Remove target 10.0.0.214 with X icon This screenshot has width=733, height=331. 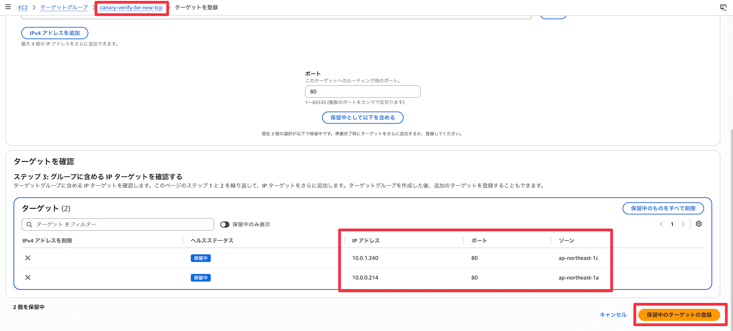(x=28, y=278)
